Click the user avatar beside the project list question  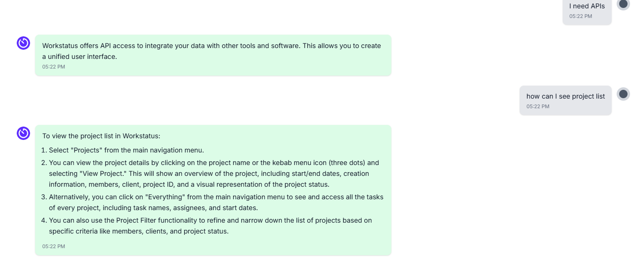(x=623, y=94)
